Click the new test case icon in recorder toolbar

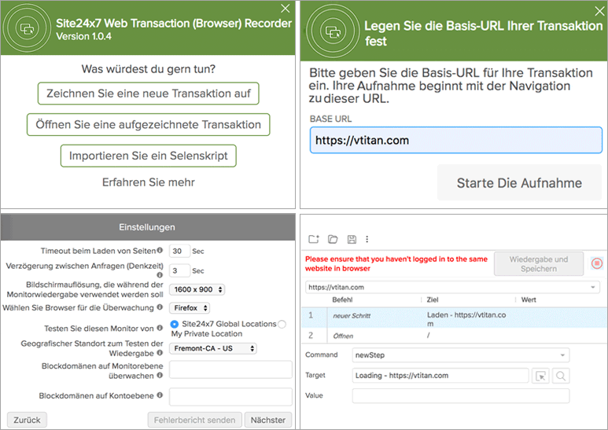click(x=313, y=239)
